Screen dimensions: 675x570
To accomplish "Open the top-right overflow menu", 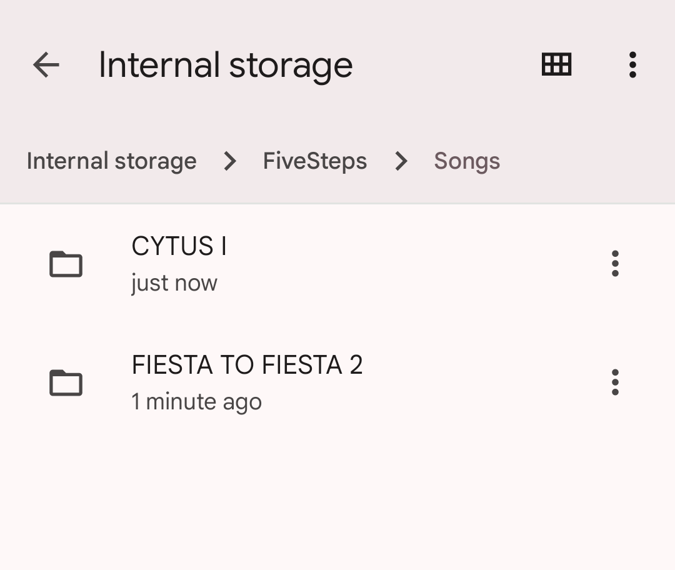I will tap(632, 64).
